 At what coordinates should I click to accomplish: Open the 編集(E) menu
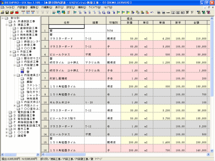point(34,7)
